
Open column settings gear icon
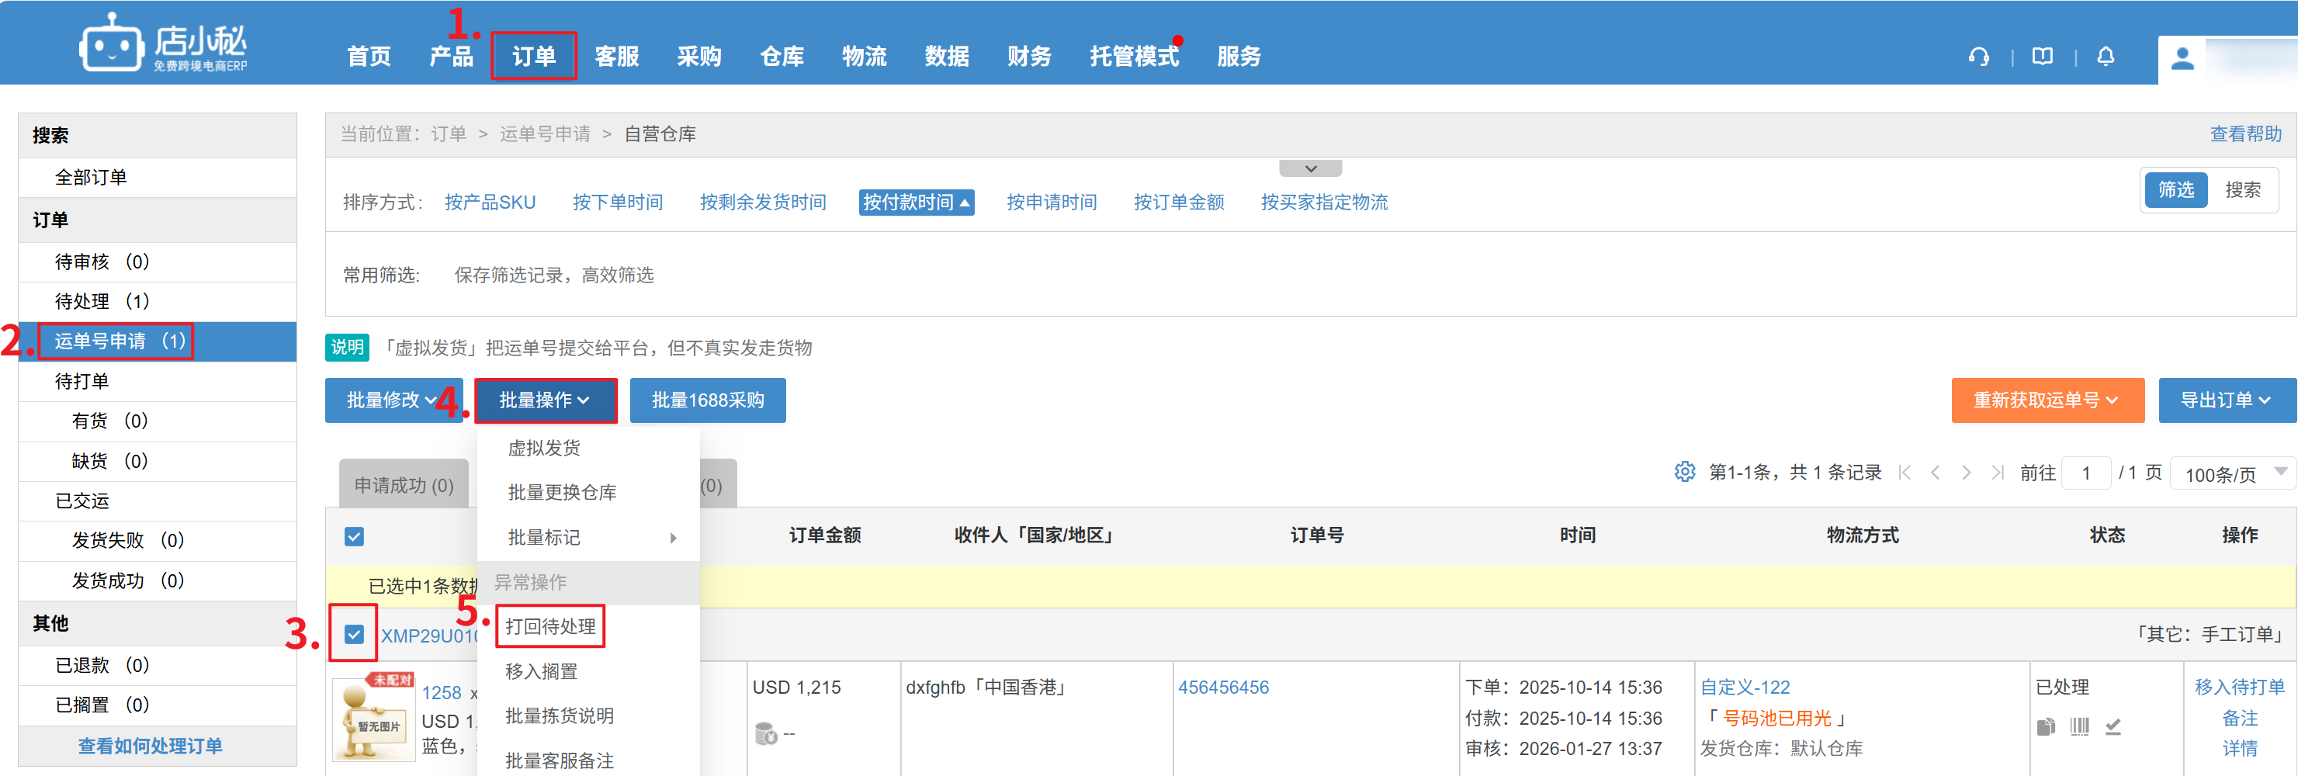pyautogui.click(x=1683, y=472)
